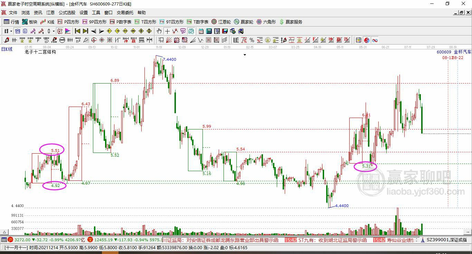
Task: Click the yellow diamond left-arrow icon
Action: [x=110, y=31]
